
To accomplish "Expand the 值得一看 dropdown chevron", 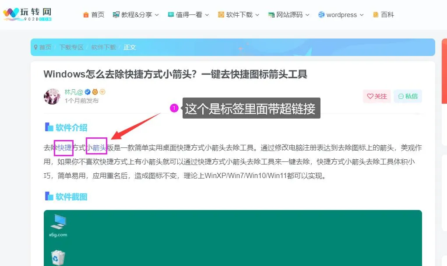I will pos(207,15).
